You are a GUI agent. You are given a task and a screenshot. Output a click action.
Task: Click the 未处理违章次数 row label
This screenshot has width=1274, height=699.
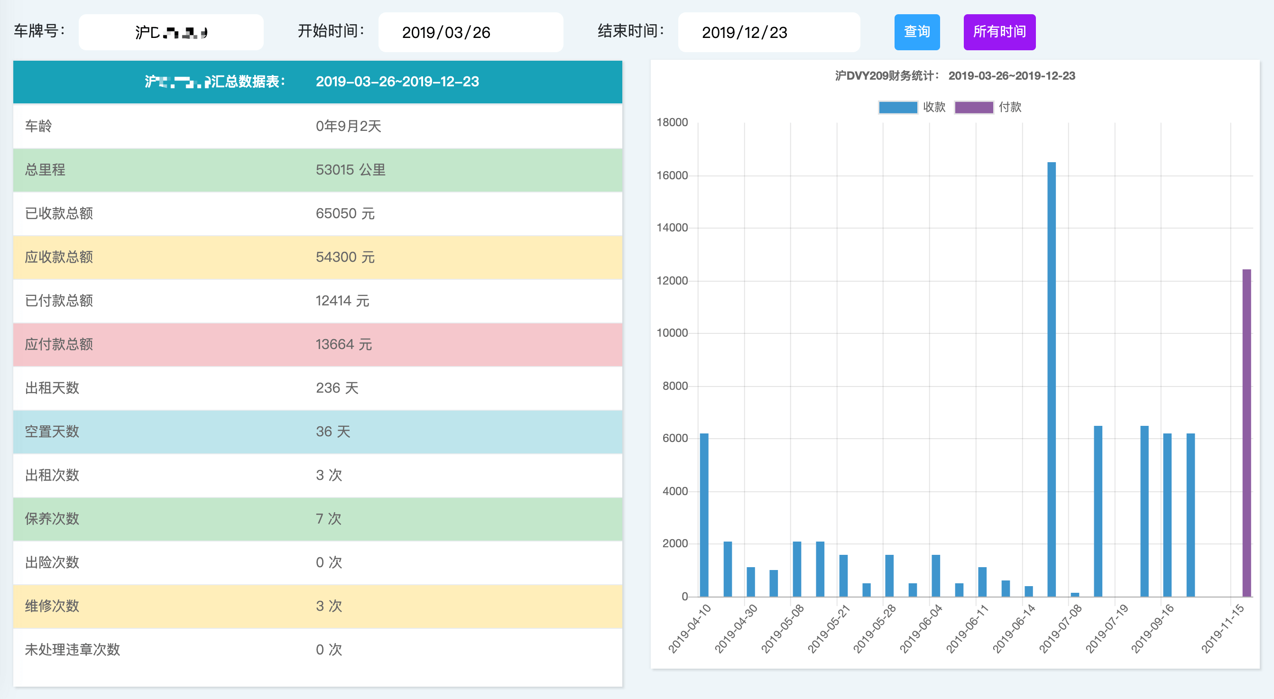click(x=73, y=650)
